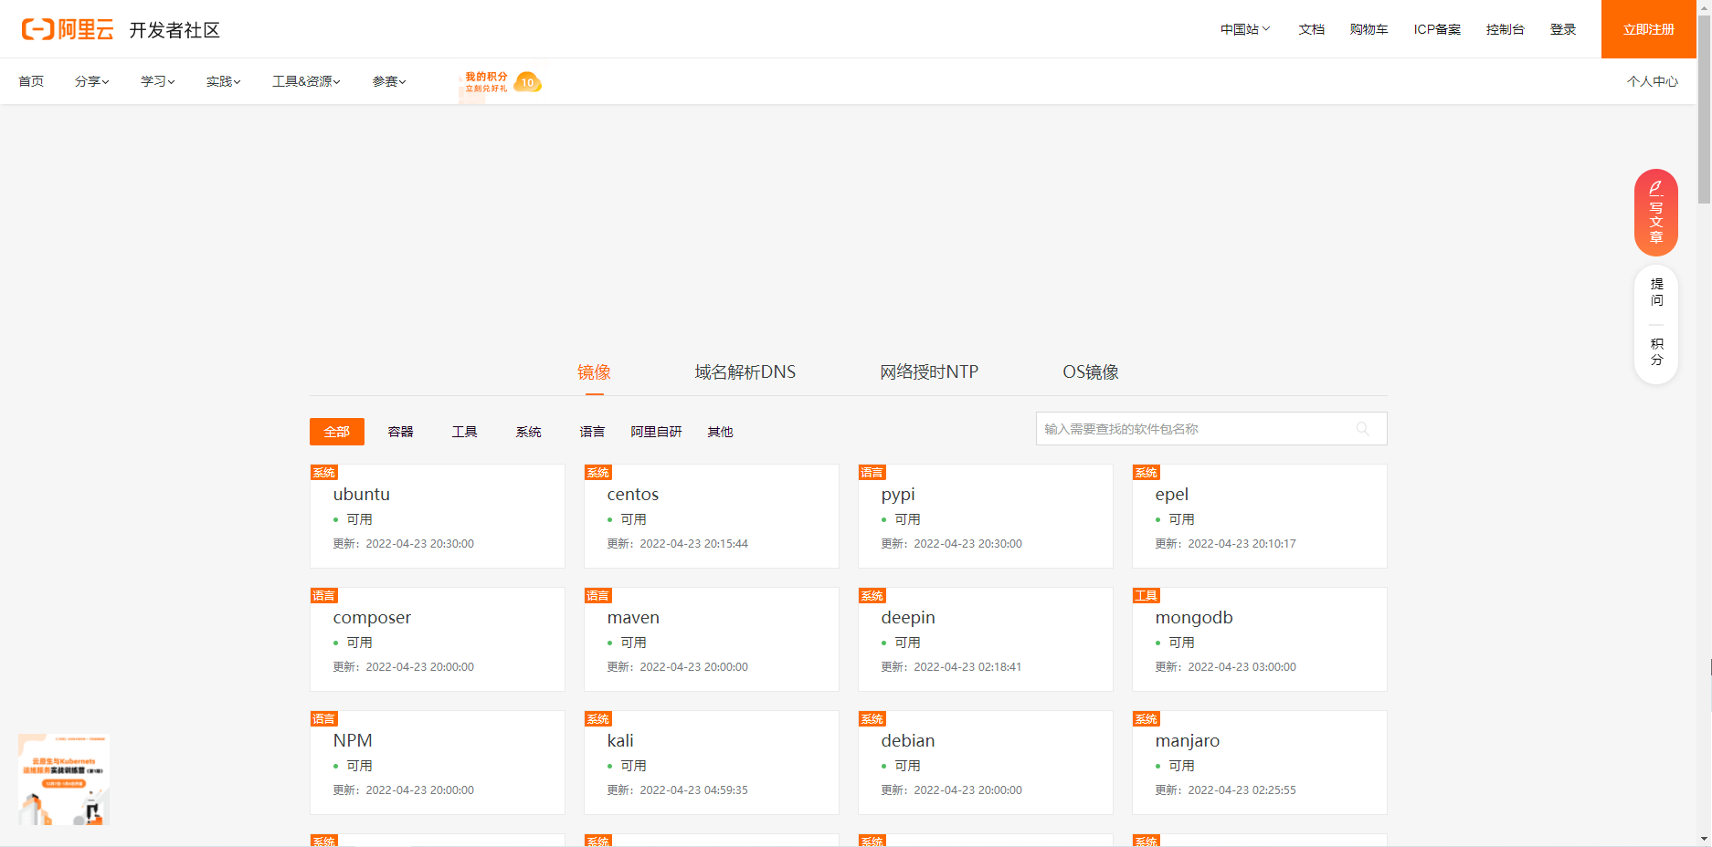Viewport: 1712px width, 847px height.
Task: Click the scrollbar down arrow
Action: (x=1704, y=838)
